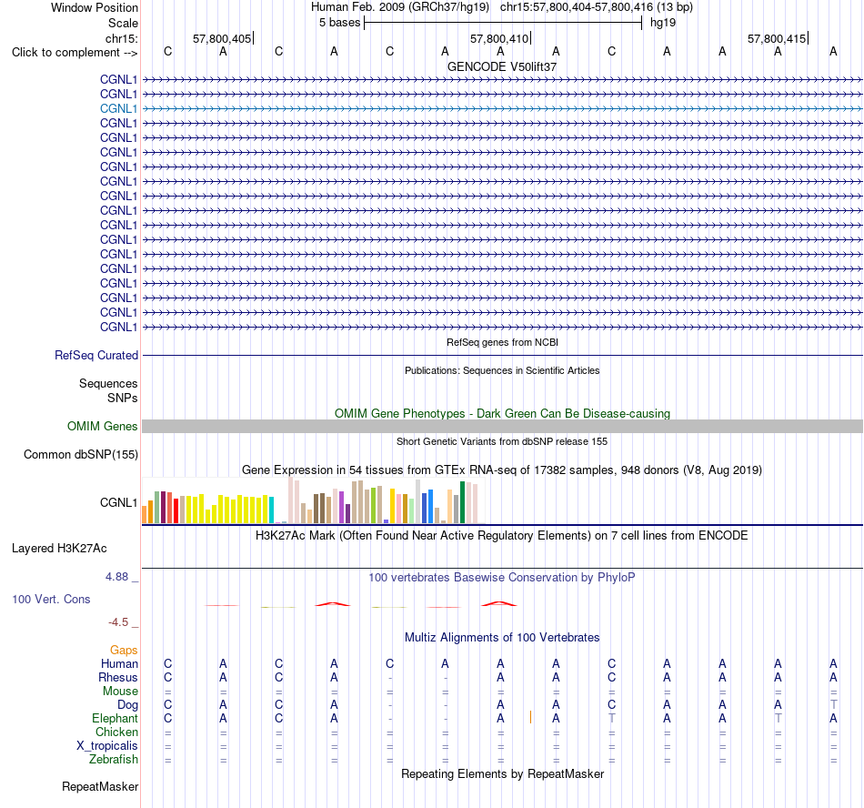Click the orange 'Gaps' row label

click(x=124, y=651)
